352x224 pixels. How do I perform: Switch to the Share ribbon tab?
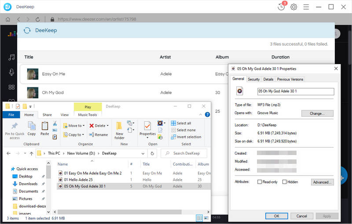pos(47,115)
